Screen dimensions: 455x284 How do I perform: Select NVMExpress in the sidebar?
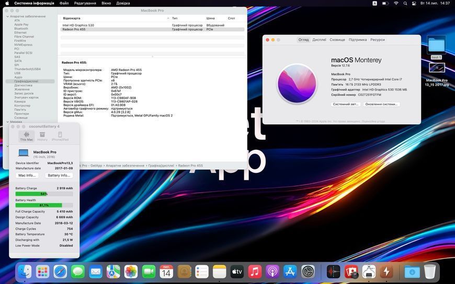[23, 45]
